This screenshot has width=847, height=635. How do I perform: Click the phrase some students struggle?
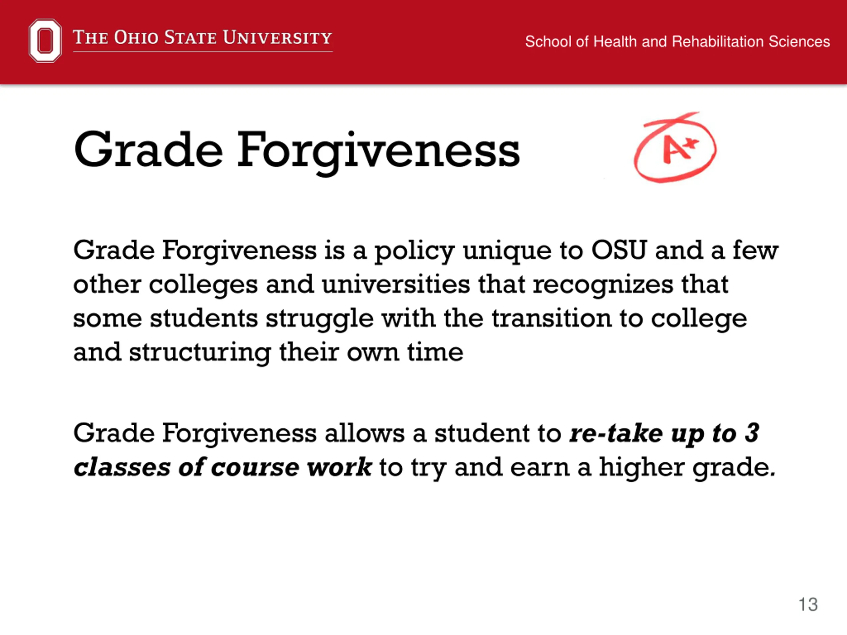coord(223,318)
